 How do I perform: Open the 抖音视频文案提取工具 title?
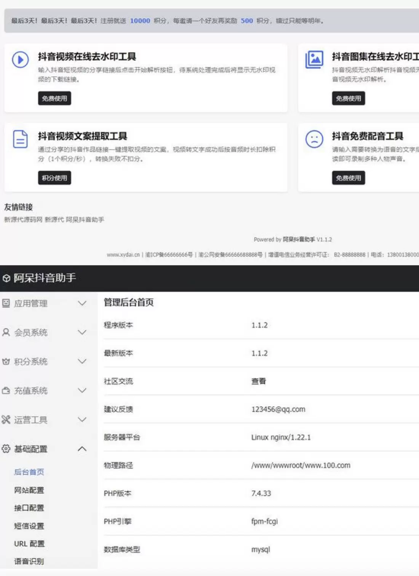(x=83, y=136)
